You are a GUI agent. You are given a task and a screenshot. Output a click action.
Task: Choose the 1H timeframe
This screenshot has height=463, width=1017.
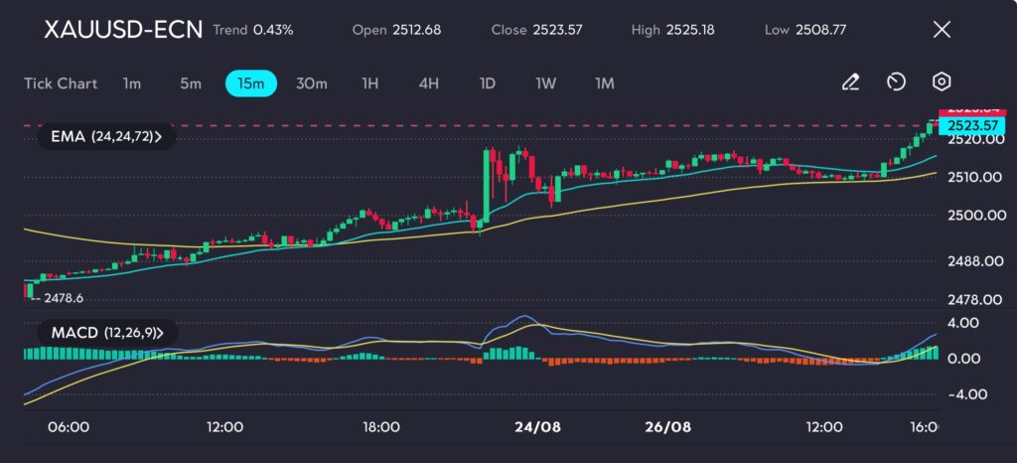click(369, 83)
